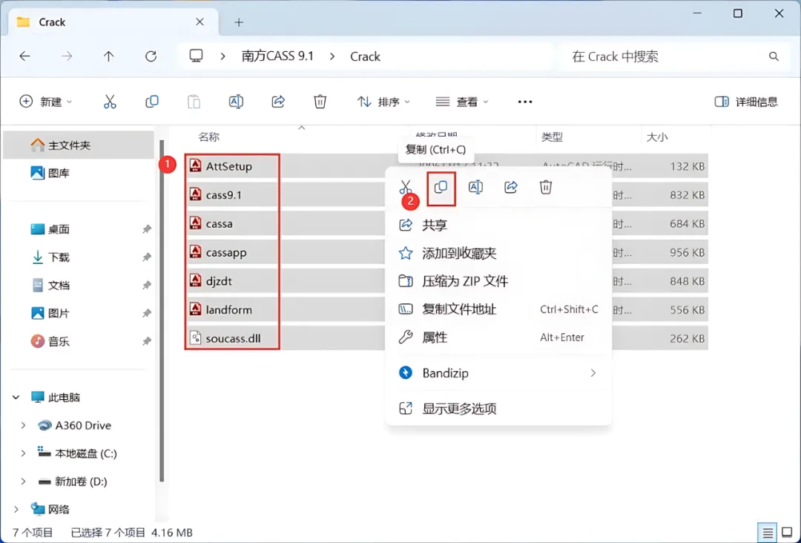Click the 名称 column header
This screenshot has height=543, width=801.
pos(209,137)
